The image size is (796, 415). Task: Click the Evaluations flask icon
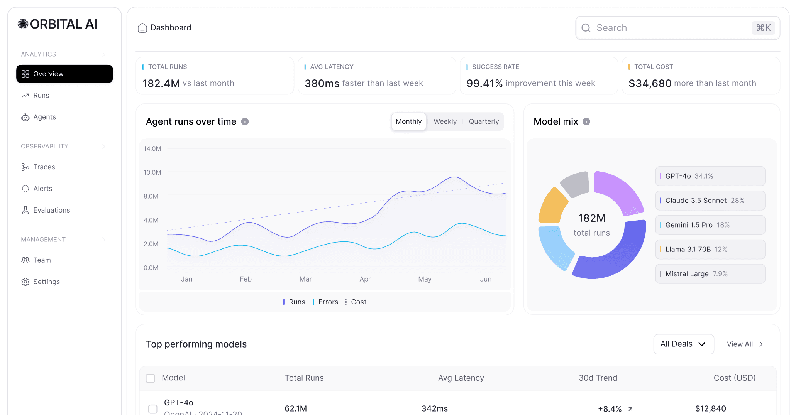click(25, 210)
